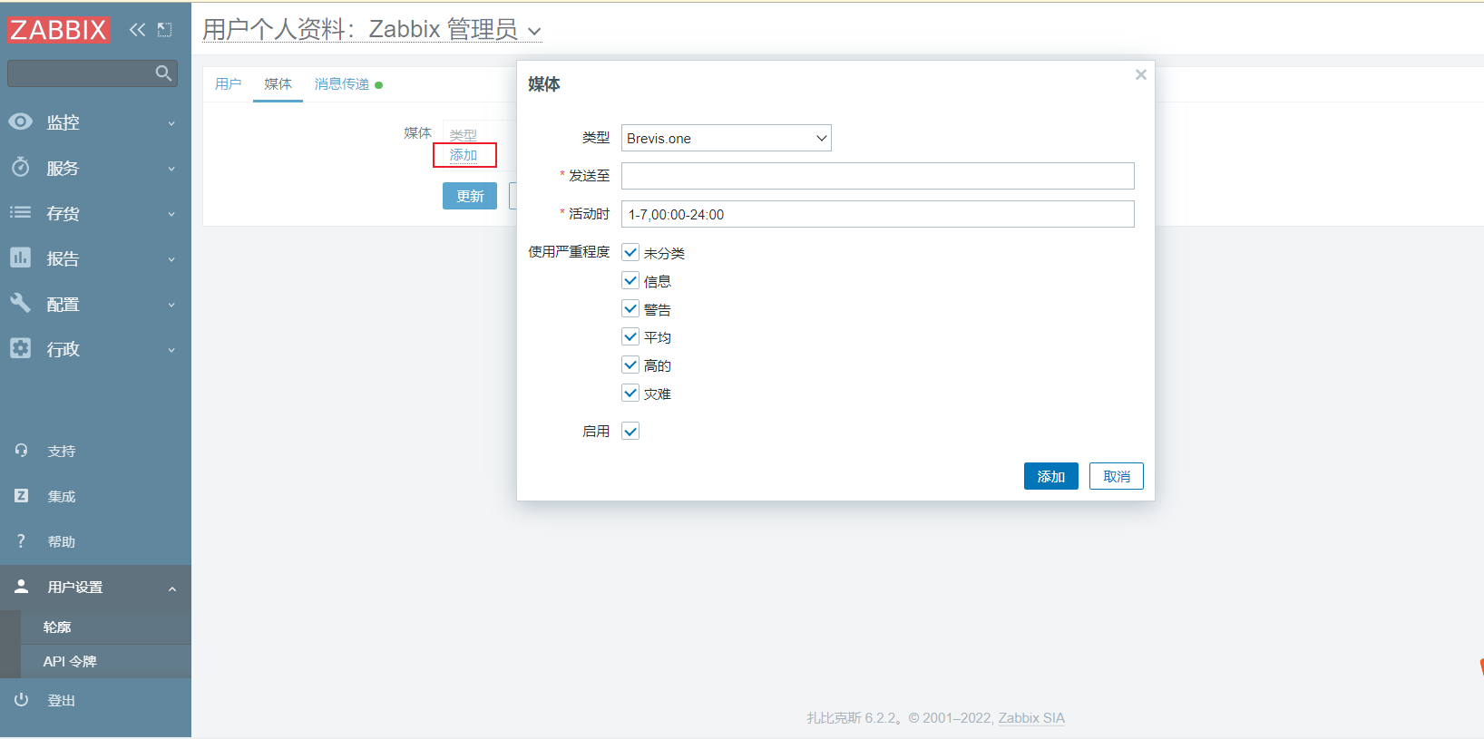This screenshot has width=1484, height=739.
Task: Toggle the 未分类 severity checkbox
Action: coord(630,252)
